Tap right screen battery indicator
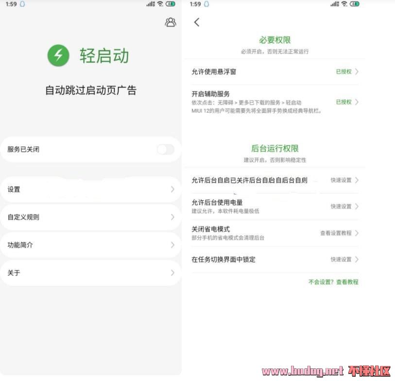The height and width of the screenshot is (381, 395). pos(355,4)
